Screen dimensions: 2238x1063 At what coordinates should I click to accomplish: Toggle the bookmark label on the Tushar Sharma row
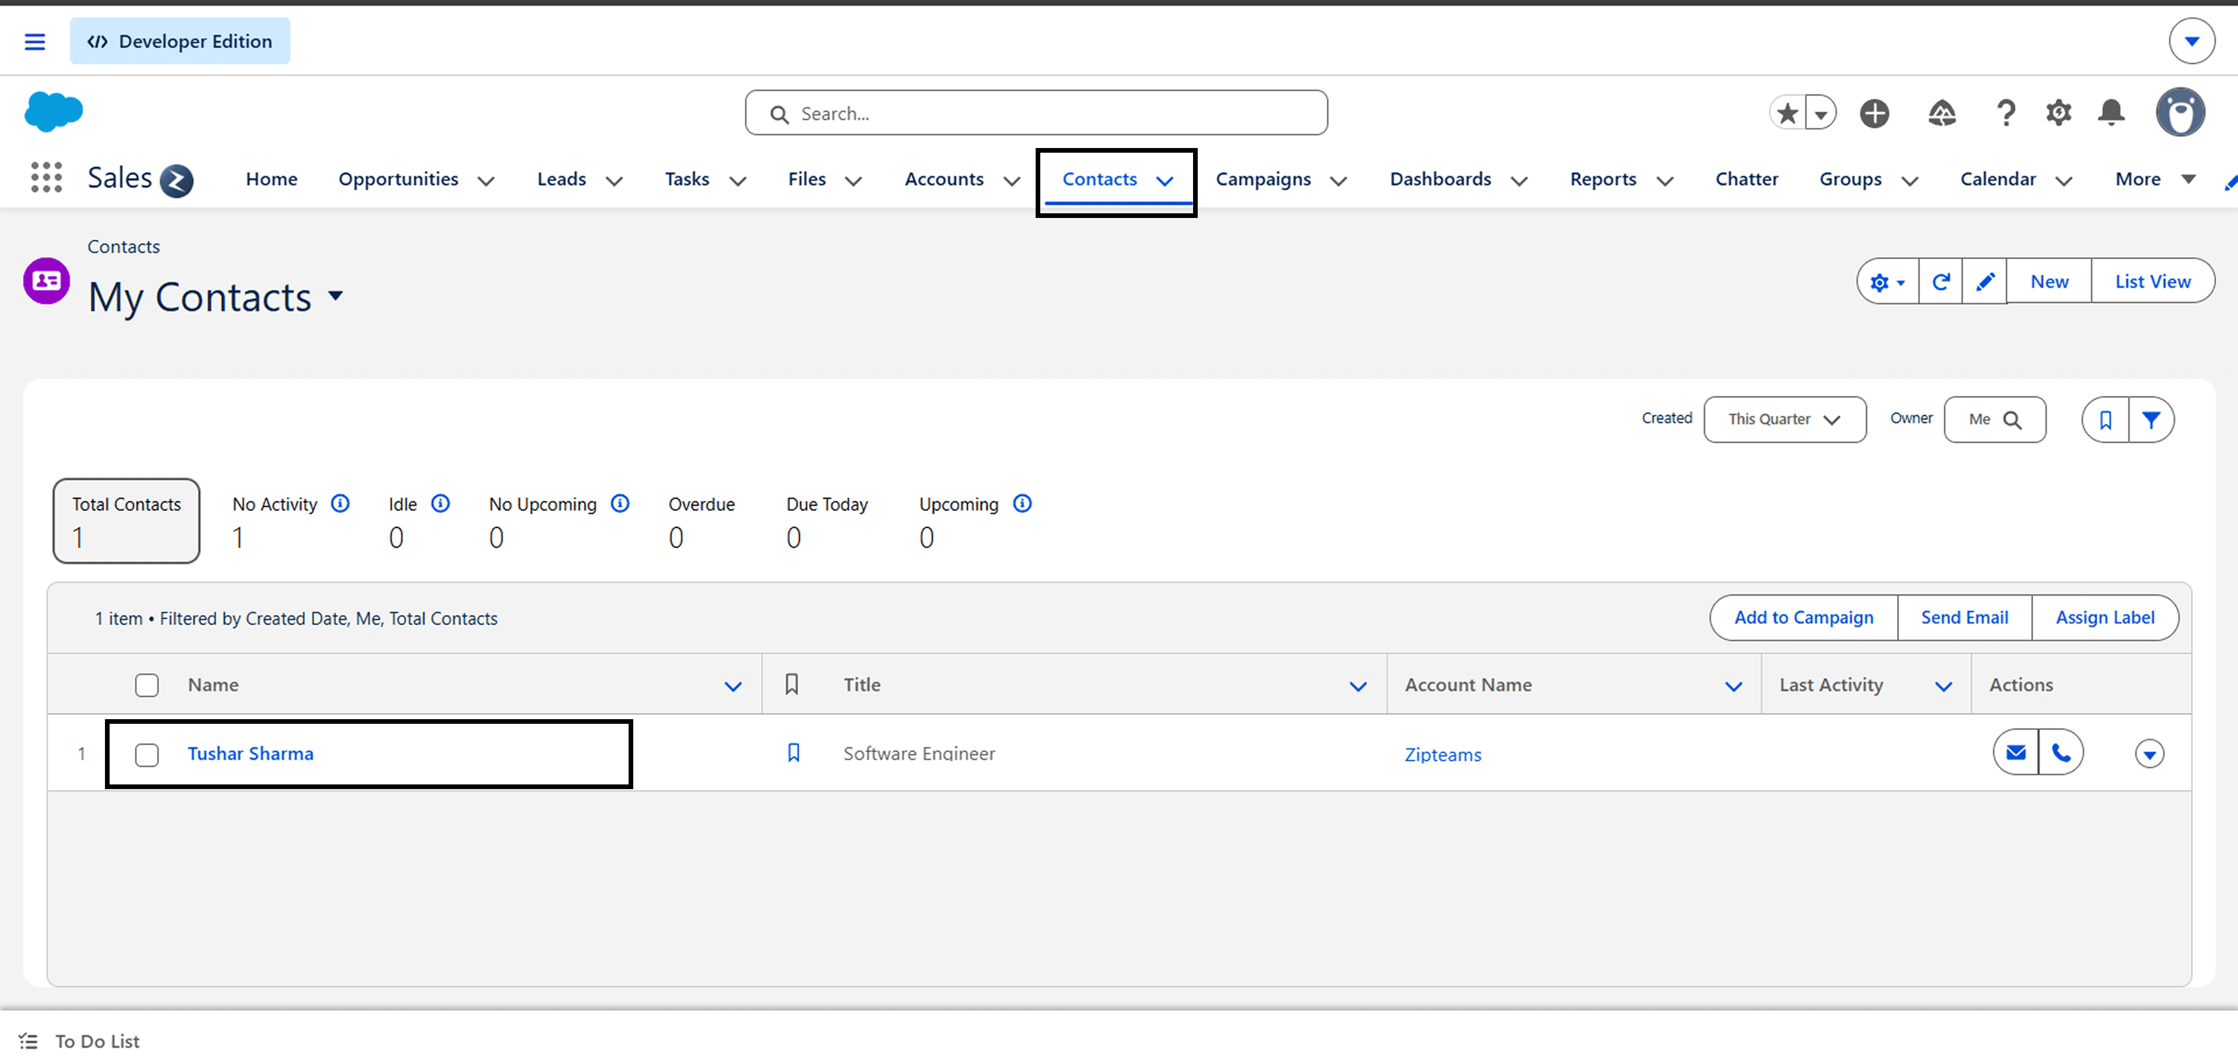point(793,753)
